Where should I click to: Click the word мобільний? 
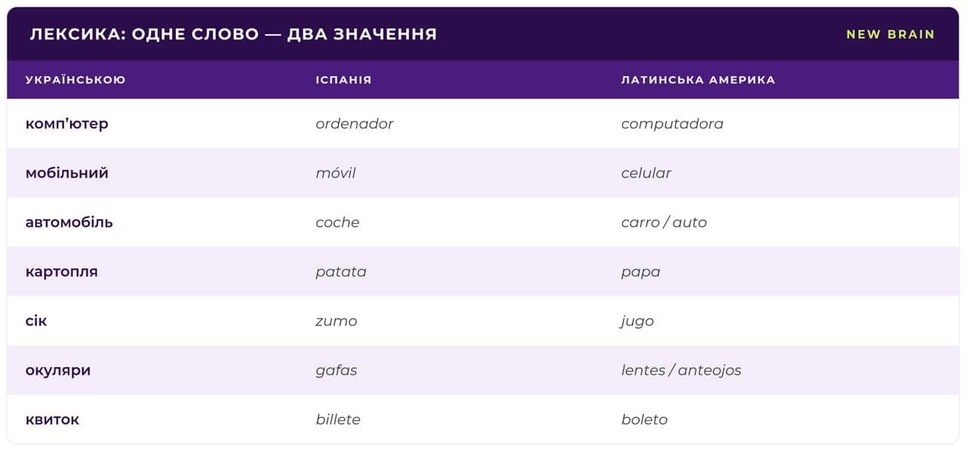(67, 173)
